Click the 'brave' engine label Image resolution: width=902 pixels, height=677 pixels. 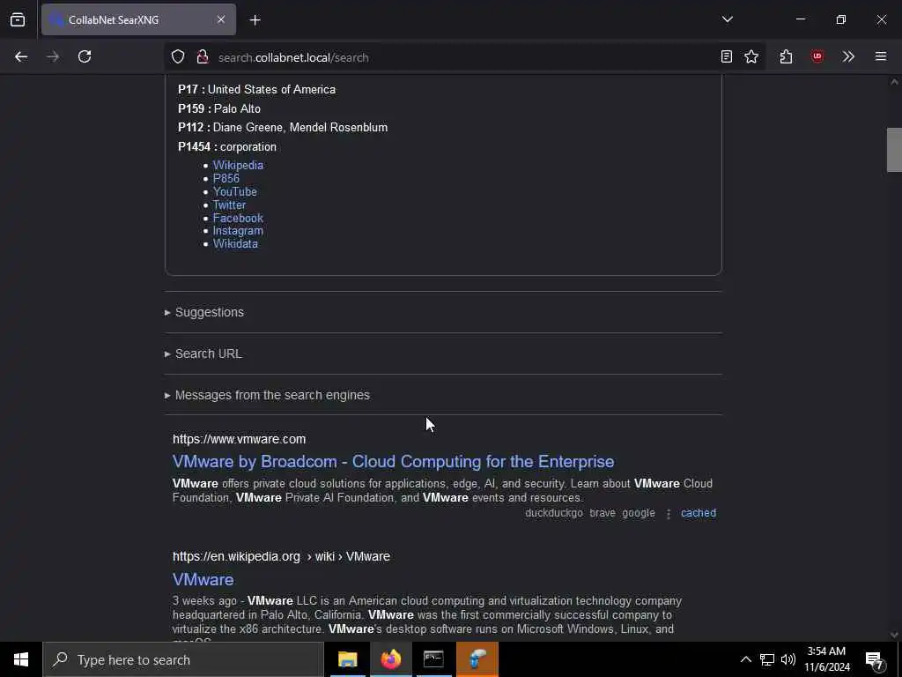[603, 513]
